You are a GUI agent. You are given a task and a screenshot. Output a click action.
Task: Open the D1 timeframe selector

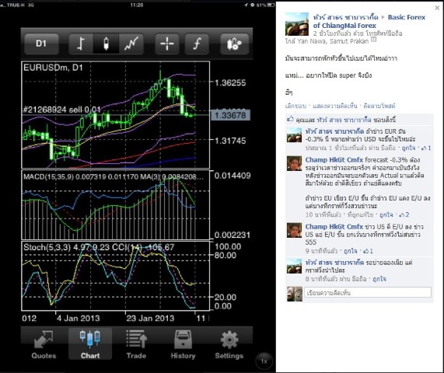pos(41,44)
